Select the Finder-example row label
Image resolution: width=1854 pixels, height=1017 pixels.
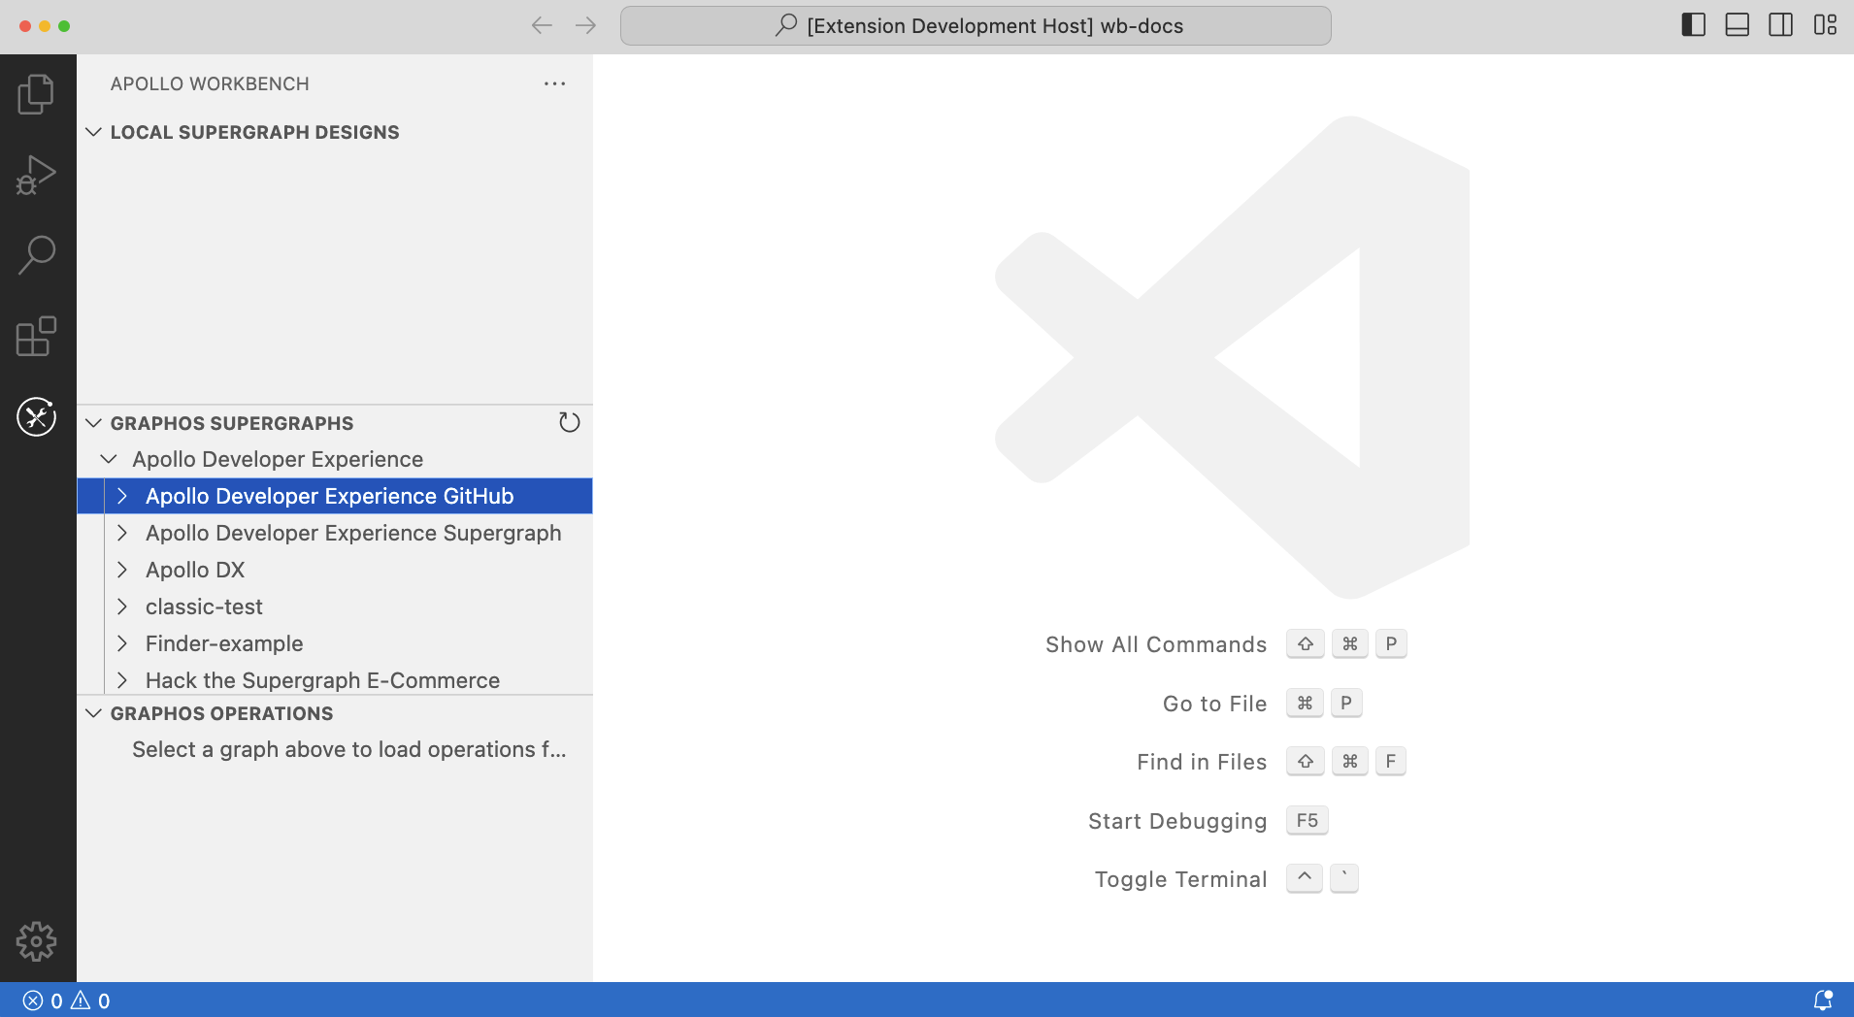(224, 643)
